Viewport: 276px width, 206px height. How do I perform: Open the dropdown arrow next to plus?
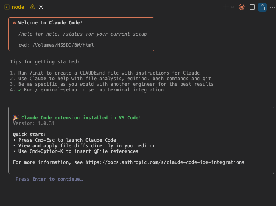coord(233,7)
